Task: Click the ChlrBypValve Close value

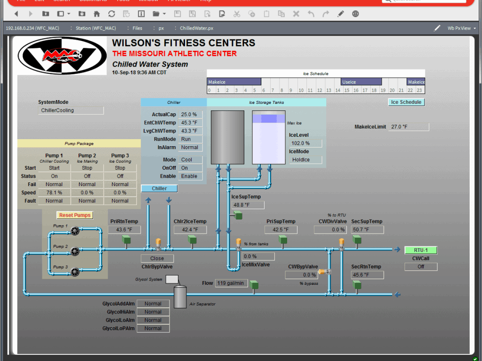Action: pos(157,259)
